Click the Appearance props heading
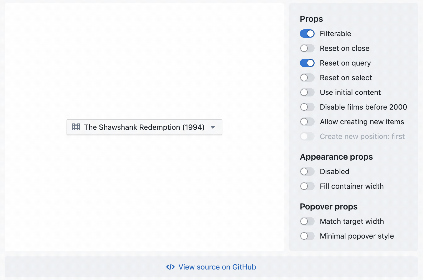The height and width of the screenshot is (280, 423). (336, 157)
